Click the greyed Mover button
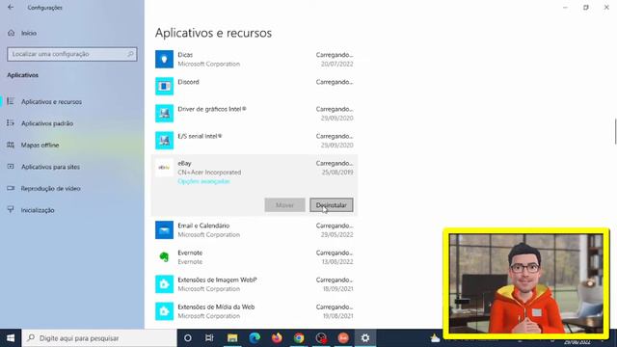This screenshot has height=347, width=617. tap(284, 205)
